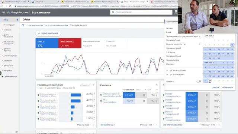The height and width of the screenshot is (134, 238).
Task: Open Демография in the left sidebar
Action: click(x=8, y=66)
